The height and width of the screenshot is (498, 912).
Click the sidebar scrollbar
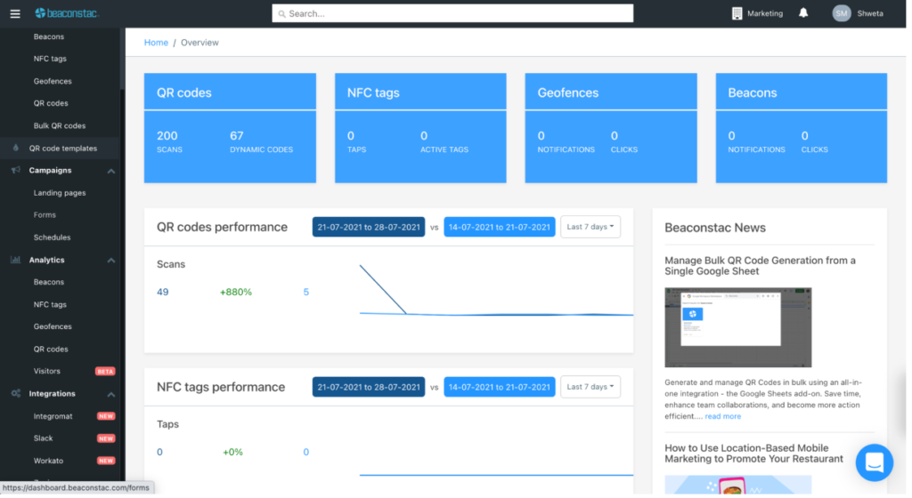122,59
